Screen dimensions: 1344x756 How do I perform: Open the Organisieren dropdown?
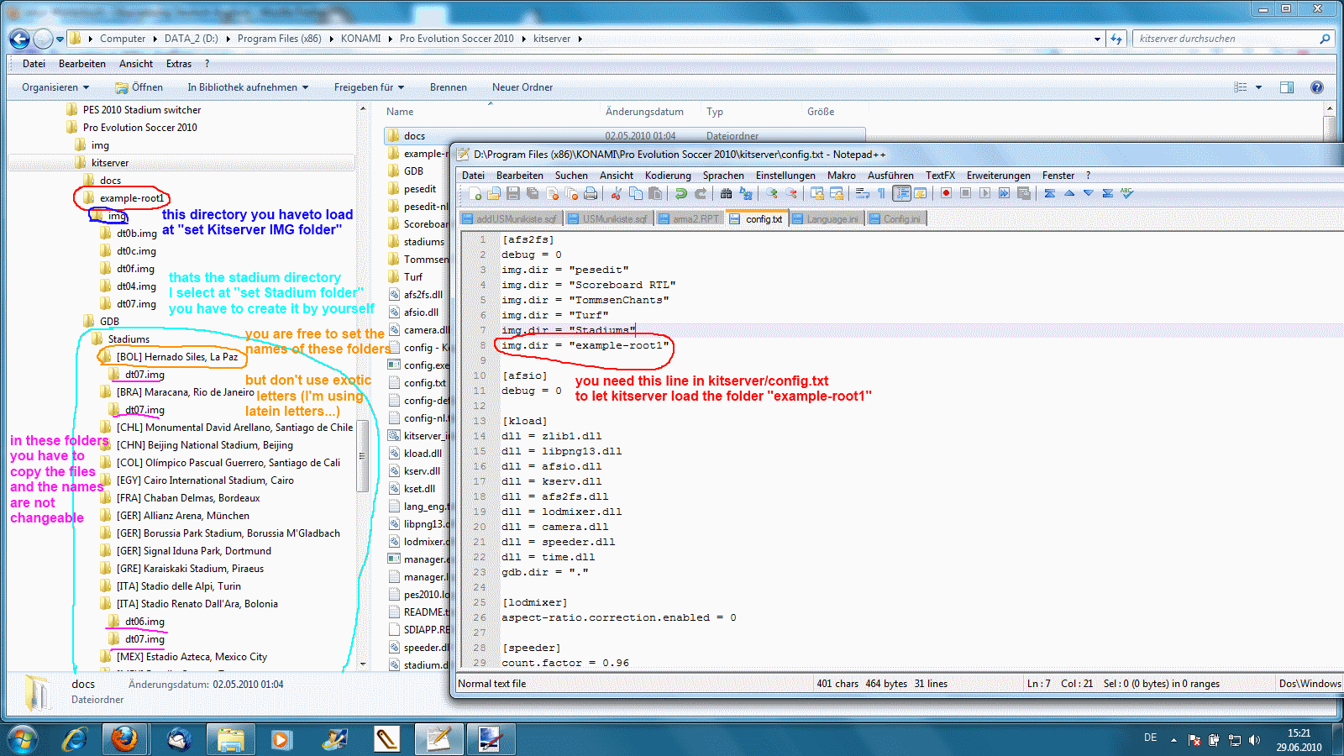click(55, 87)
